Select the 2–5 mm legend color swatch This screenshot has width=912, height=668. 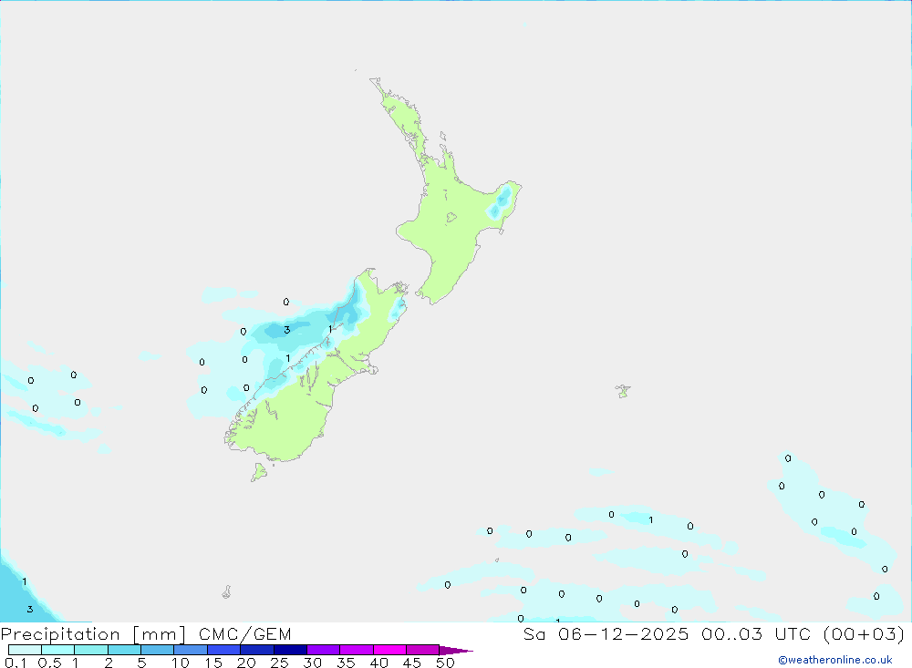tap(124, 650)
